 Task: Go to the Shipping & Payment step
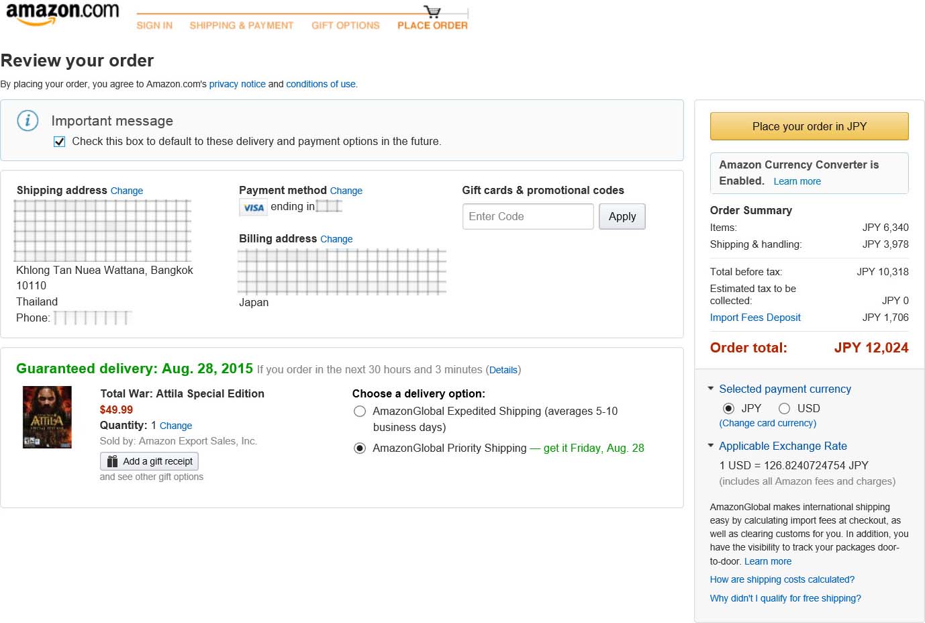click(x=242, y=26)
